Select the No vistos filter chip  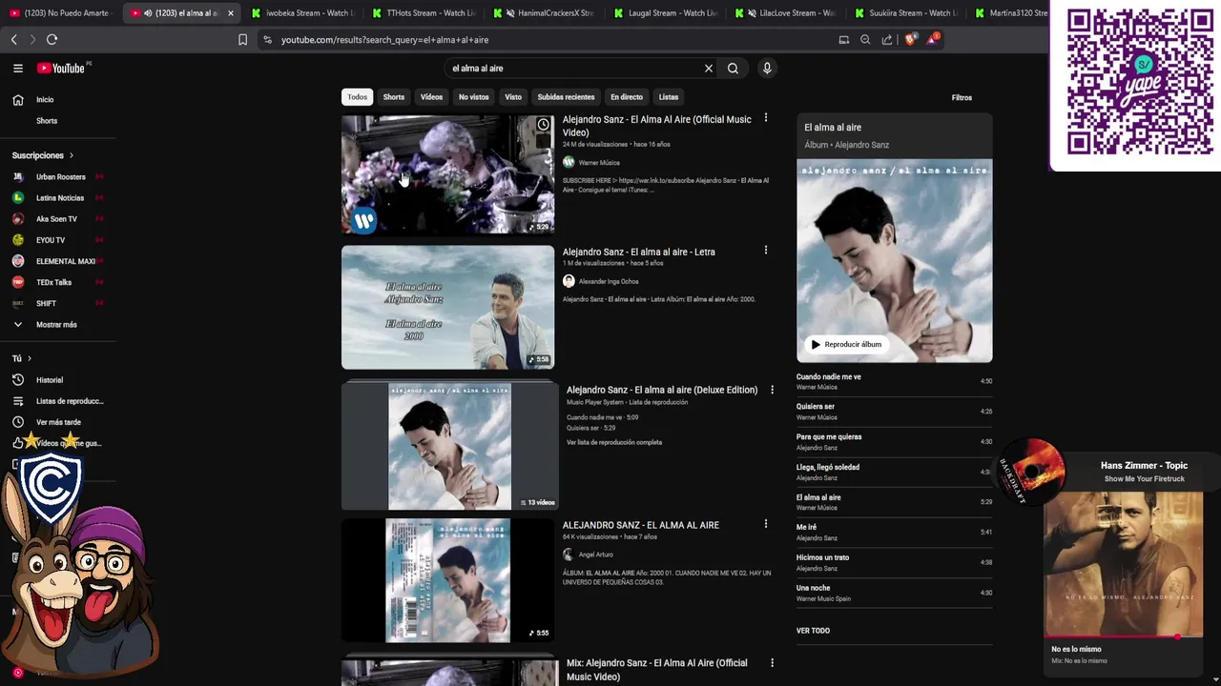[473, 97]
